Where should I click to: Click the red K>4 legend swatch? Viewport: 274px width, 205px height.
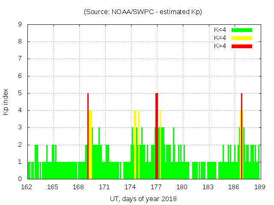242,46
